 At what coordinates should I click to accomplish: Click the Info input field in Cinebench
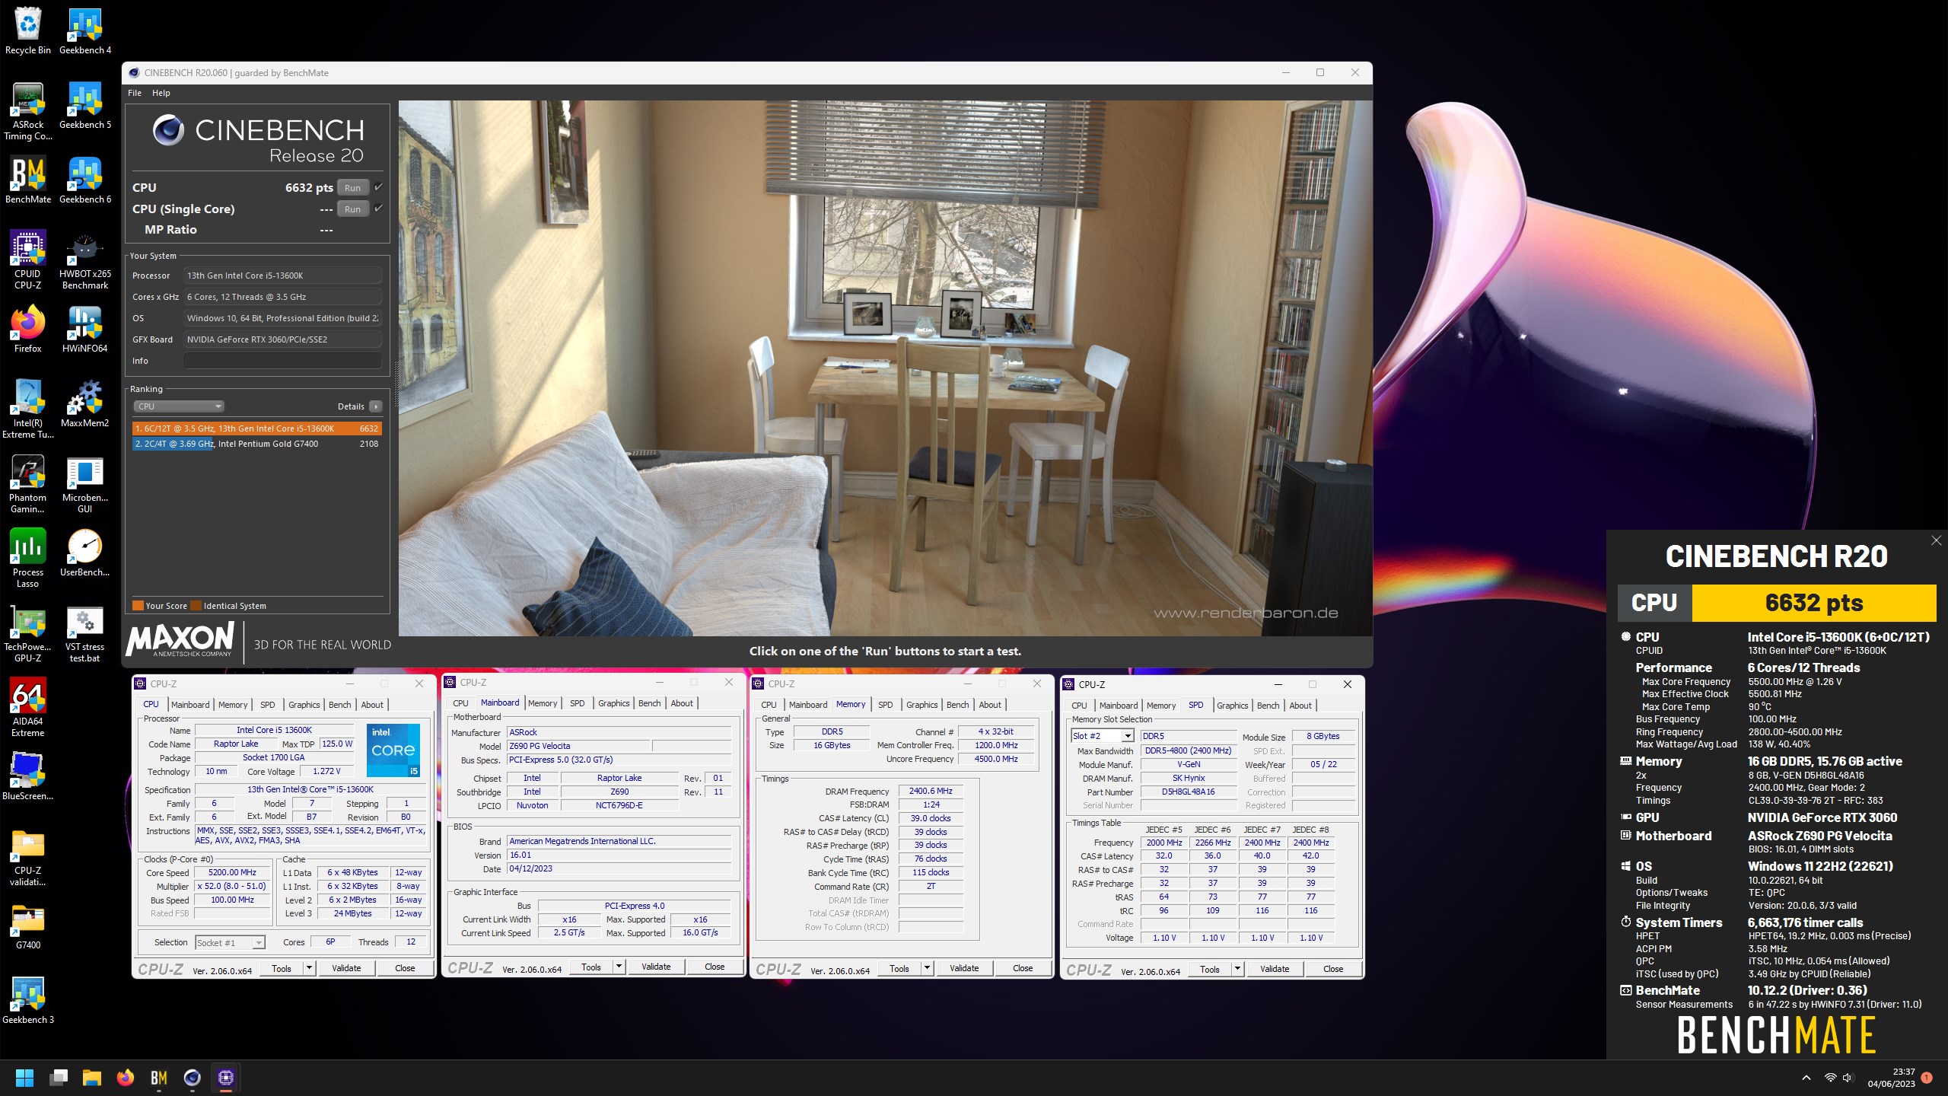tap(282, 361)
